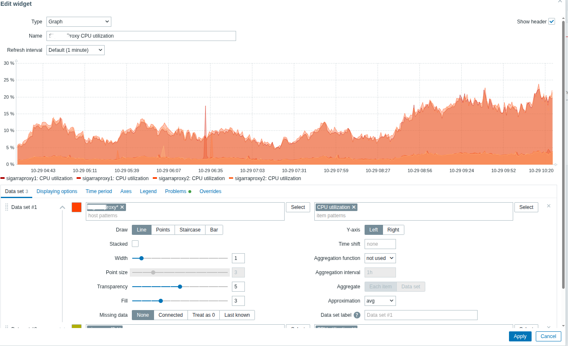Open the Overrides tab
Viewport: 568px width, 346px height.
pos(210,191)
